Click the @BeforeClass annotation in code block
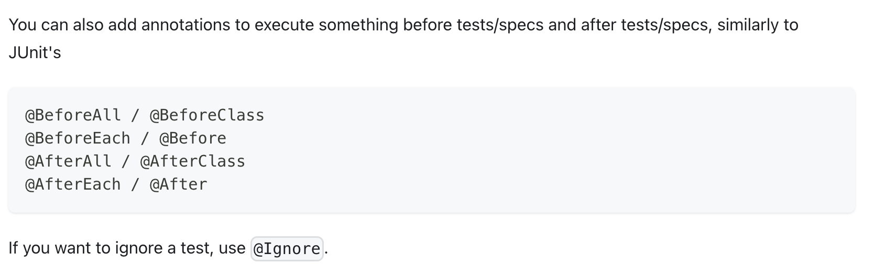This screenshot has width=874, height=264. (207, 115)
